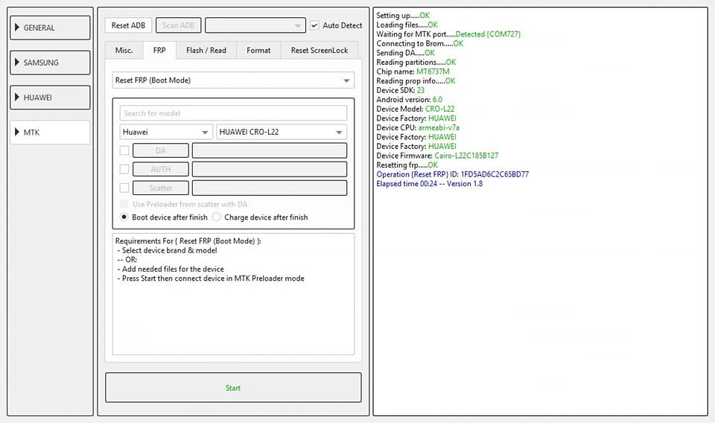
Task: Toggle the AUTH file checkbox
Action: pos(124,169)
